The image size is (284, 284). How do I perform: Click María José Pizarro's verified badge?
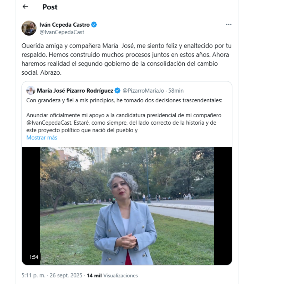pos(118,91)
